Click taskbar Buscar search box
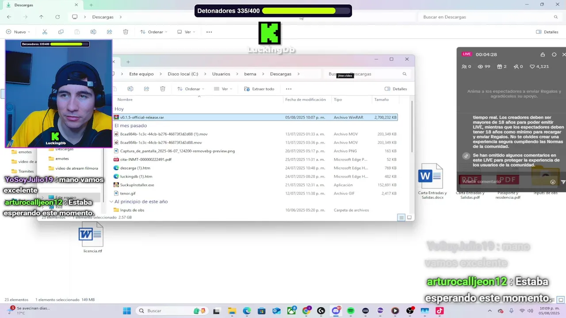Image resolution: width=566 pixels, height=318 pixels. click(x=172, y=311)
